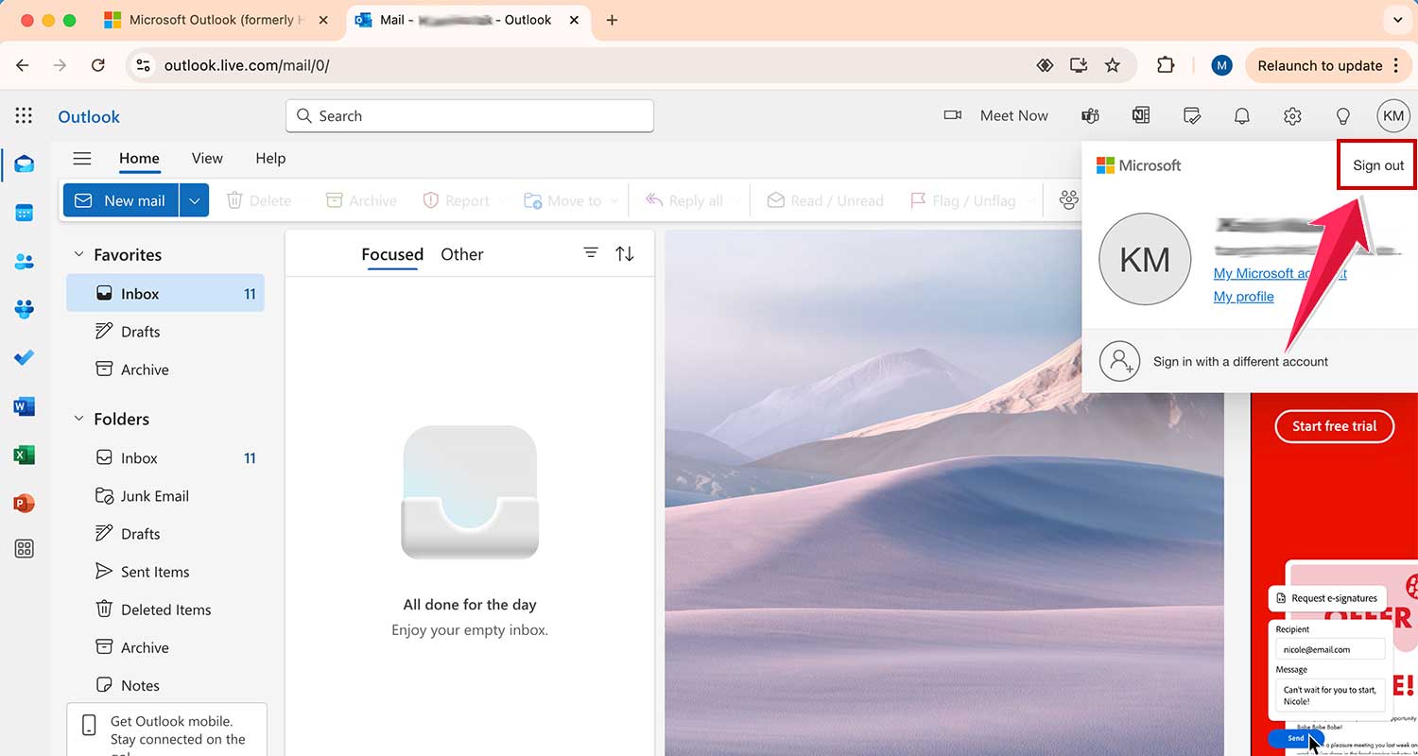1418x756 pixels.
Task: Open the Notifications bell
Action: coord(1241,115)
